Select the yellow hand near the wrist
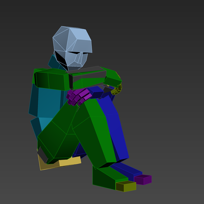The height and width of the screenshot is (204, 204). pos(117,90)
